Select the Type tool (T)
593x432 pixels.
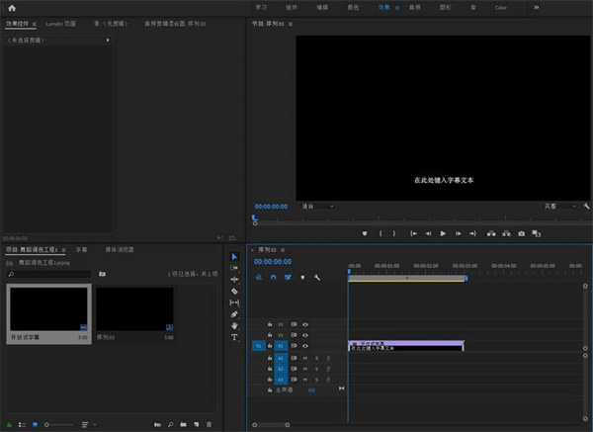click(234, 337)
